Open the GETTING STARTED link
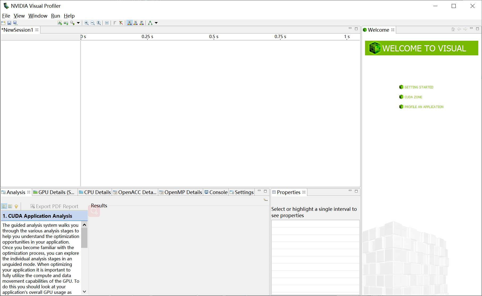 click(x=416, y=87)
